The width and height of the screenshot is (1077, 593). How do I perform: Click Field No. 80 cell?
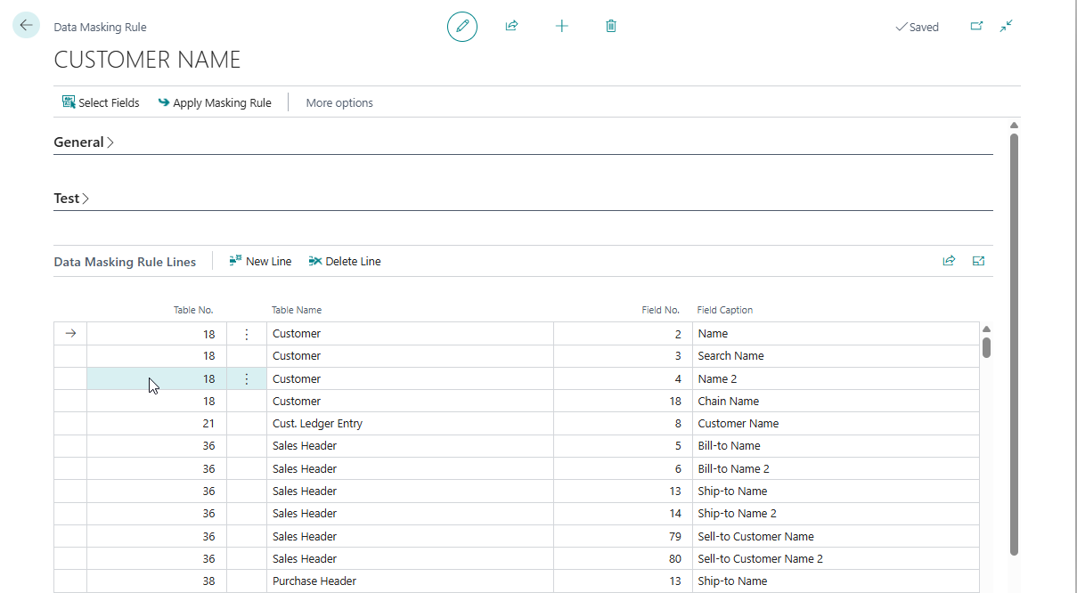pos(623,558)
